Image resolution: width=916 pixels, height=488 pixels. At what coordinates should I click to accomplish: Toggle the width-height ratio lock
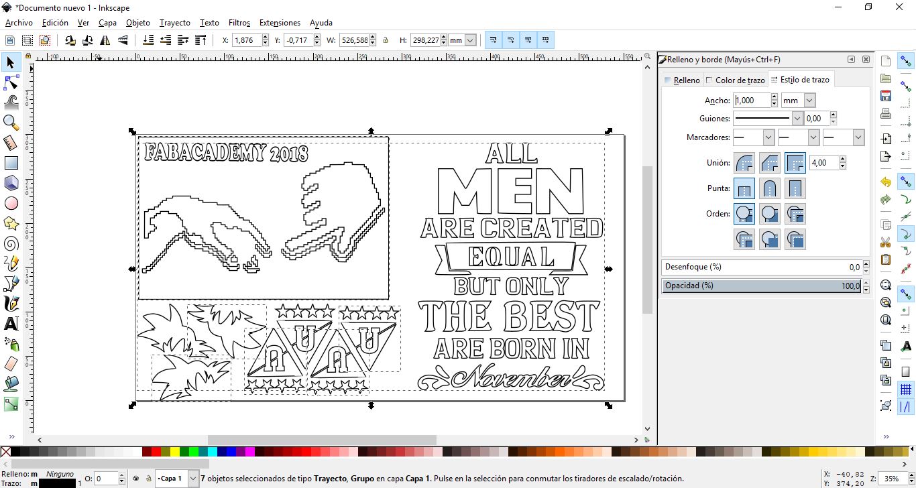tap(386, 40)
